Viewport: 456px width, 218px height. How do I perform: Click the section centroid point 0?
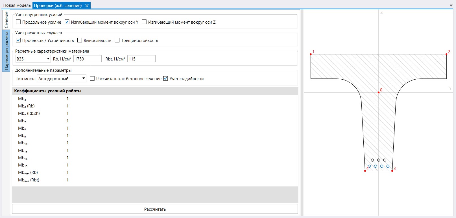point(379,92)
